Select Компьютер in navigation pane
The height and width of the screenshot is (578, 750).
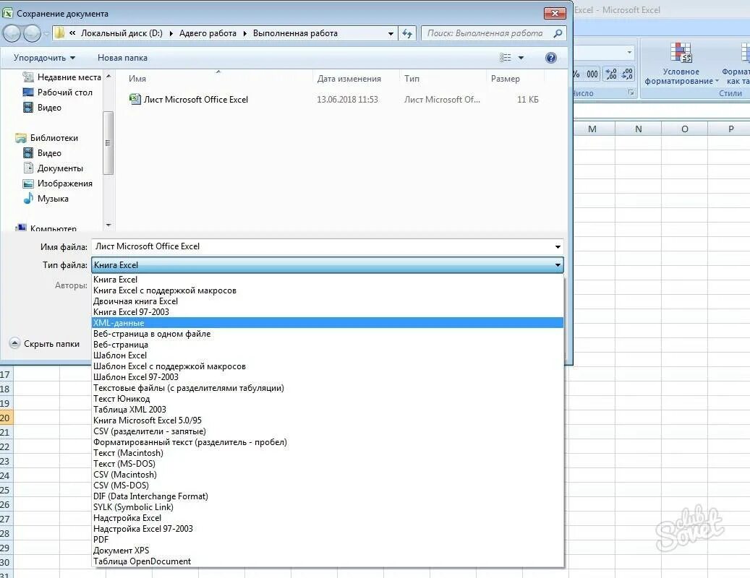tap(46, 228)
